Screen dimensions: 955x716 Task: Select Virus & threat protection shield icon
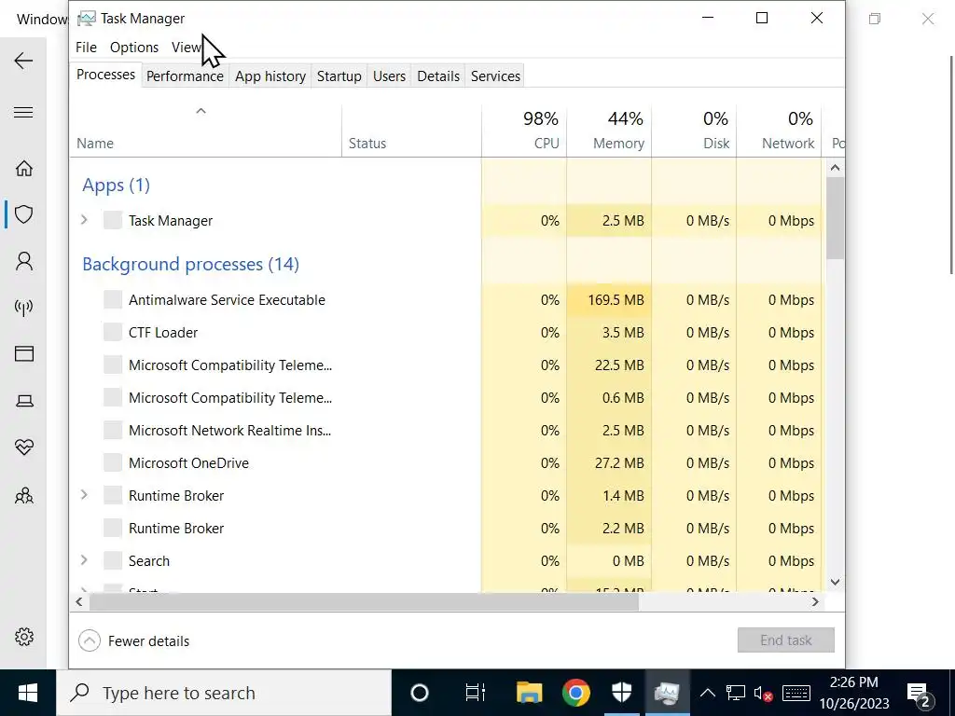pyautogui.click(x=23, y=214)
